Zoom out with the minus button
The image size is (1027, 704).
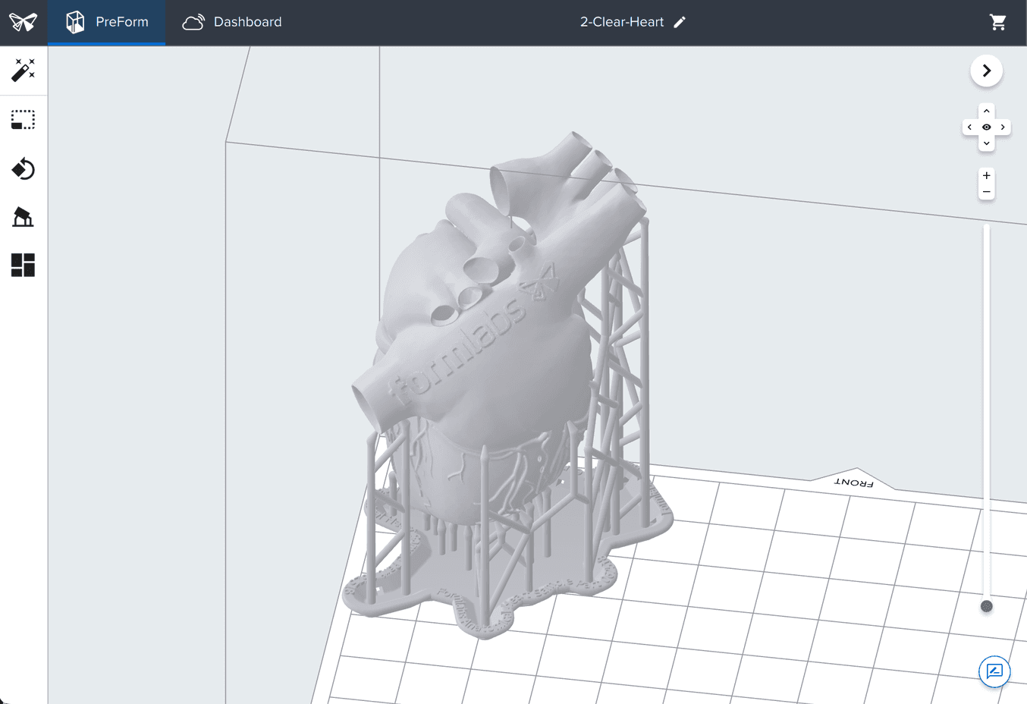point(986,192)
